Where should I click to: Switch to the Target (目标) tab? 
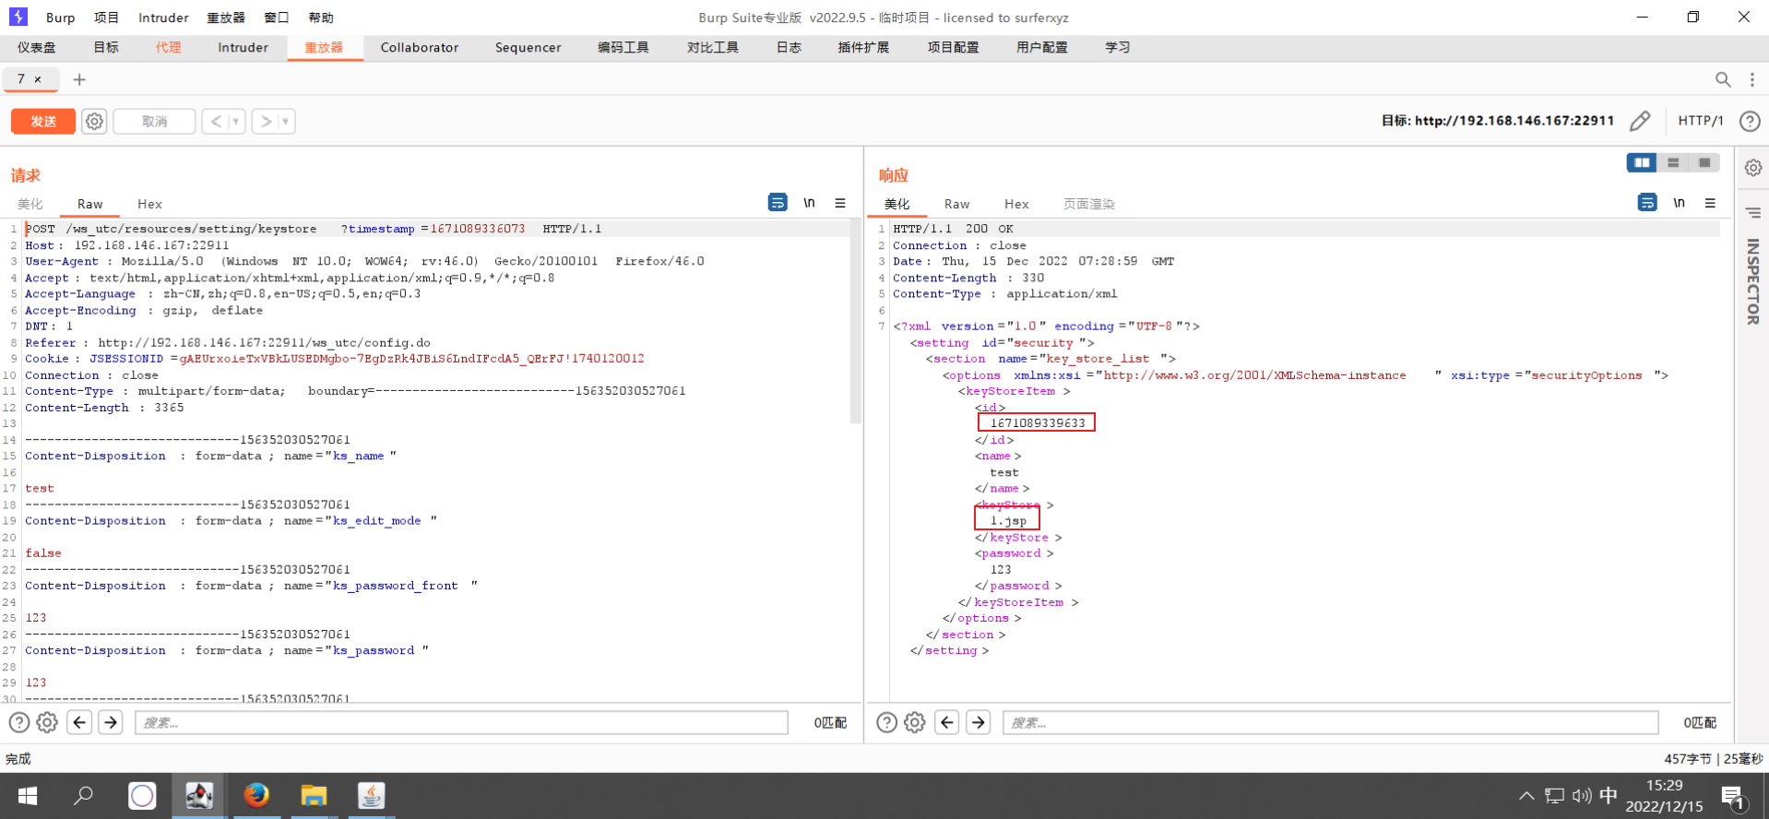pos(106,47)
